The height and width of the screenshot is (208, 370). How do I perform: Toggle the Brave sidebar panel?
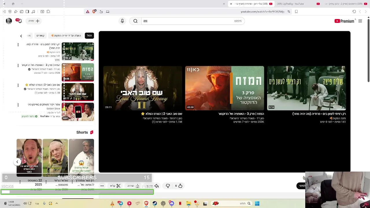point(27,12)
